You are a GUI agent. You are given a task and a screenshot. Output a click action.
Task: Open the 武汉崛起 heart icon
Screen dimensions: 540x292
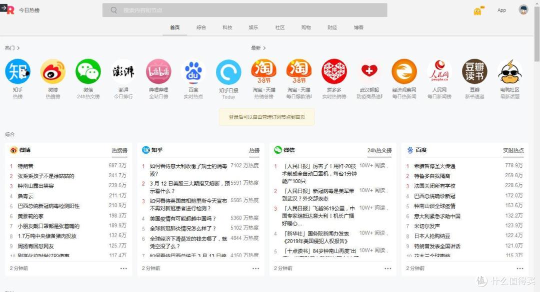tap(369, 71)
